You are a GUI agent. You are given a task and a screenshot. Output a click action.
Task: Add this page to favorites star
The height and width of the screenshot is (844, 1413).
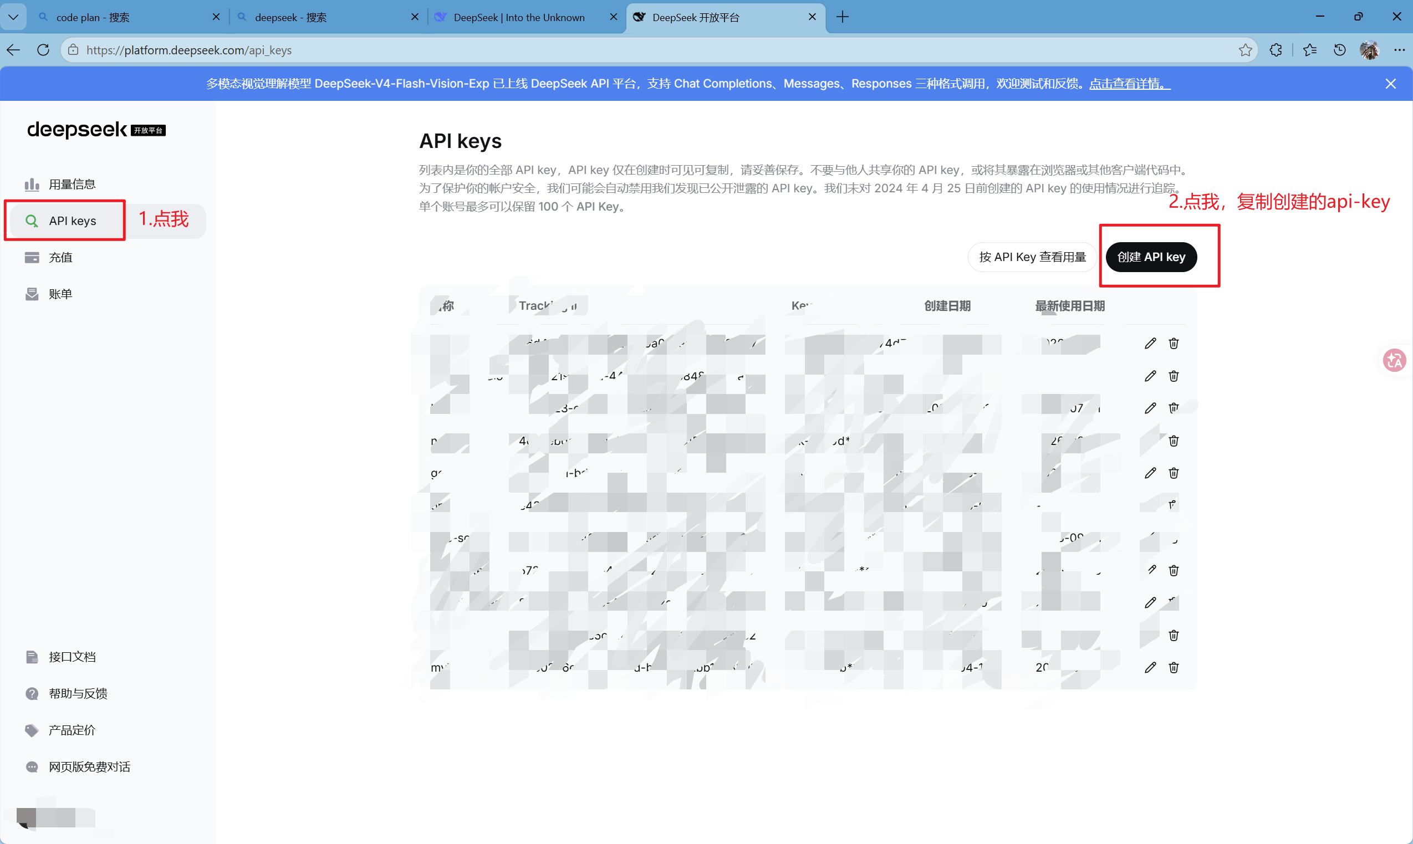pos(1245,50)
